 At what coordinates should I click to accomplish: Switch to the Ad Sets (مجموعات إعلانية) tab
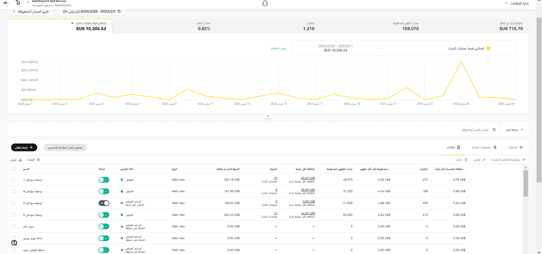(484, 147)
